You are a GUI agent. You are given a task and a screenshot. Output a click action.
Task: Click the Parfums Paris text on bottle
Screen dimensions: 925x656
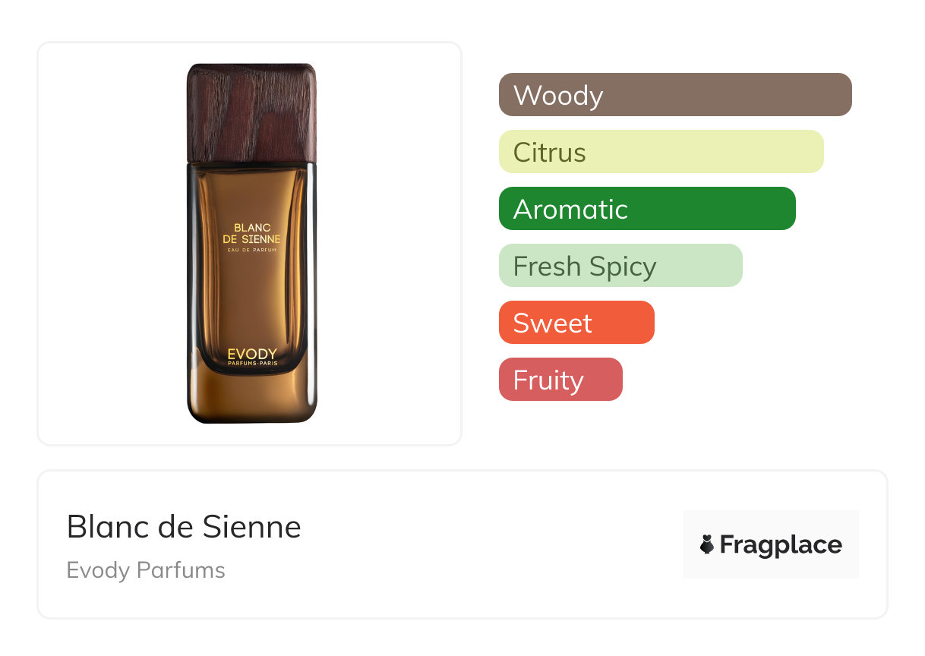coord(252,364)
